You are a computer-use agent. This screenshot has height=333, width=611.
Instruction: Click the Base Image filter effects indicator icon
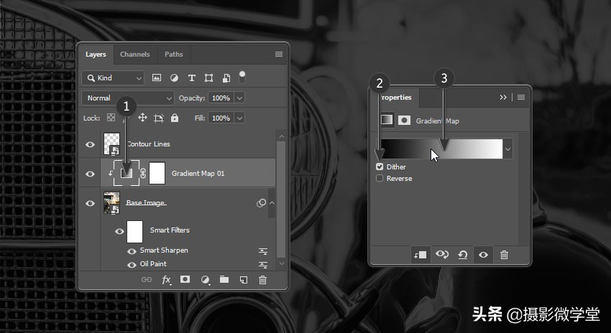tap(261, 203)
